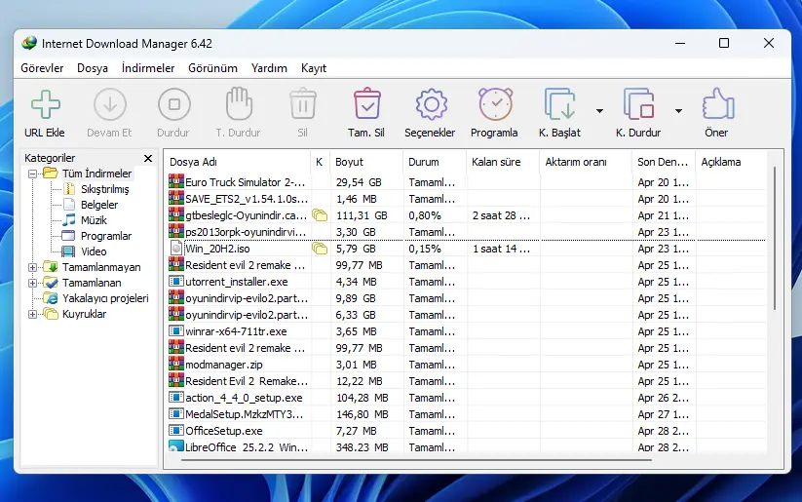The image size is (802, 502).
Task: Select gtbesleglc-Oyunindir download row
Action: click(x=467, y=215)
